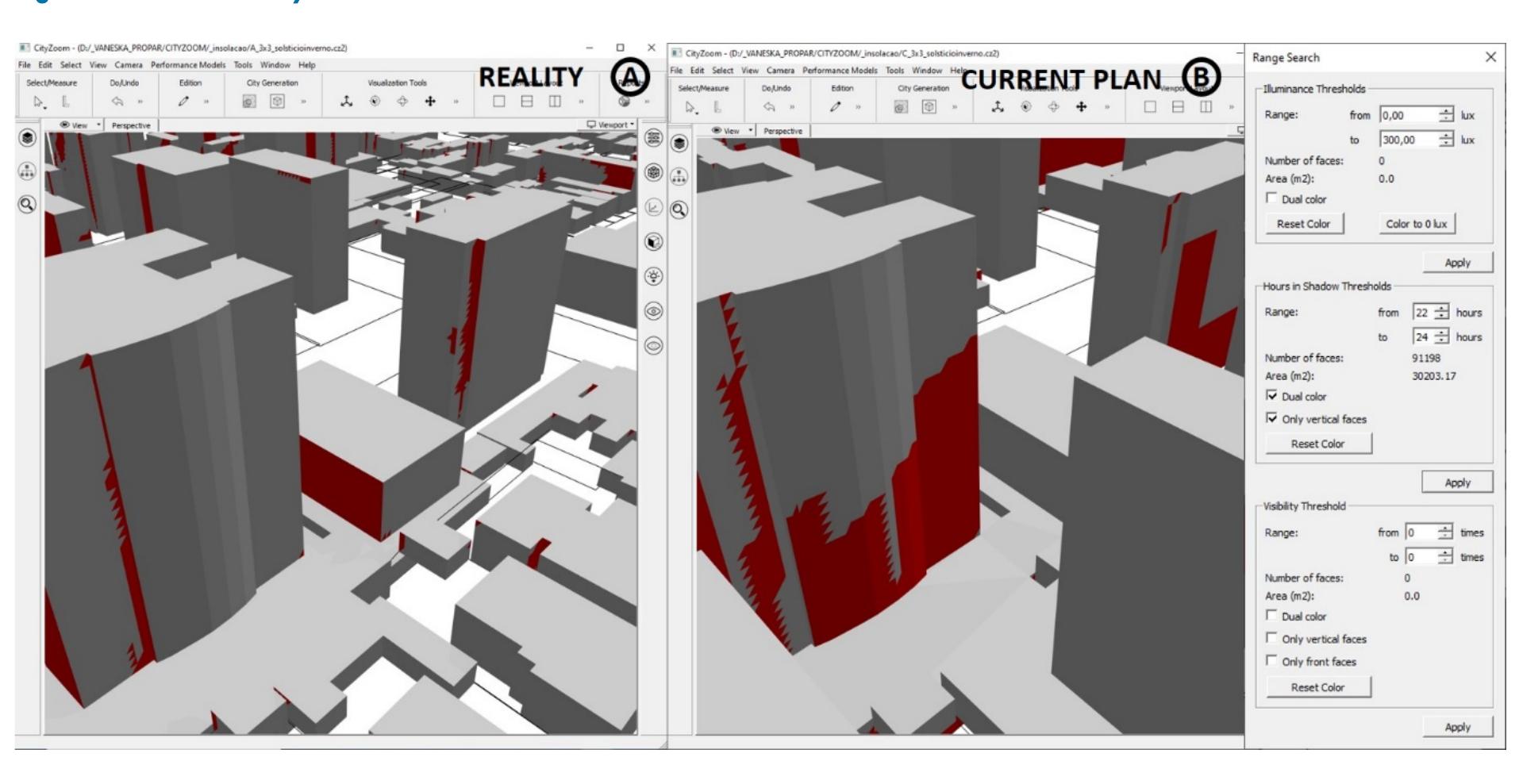Expand Do/Undo toolbar overflow in A_3x3 window
1519x761 pixels.
pyautogui.click(x=140, y=102)
